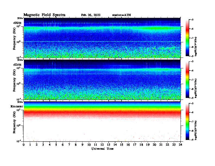Click the '-6' value on Riometer colorbar
This screenshot has width=215, height=166.
coord(192,113)
